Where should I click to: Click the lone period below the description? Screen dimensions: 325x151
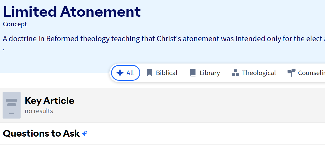4,49
